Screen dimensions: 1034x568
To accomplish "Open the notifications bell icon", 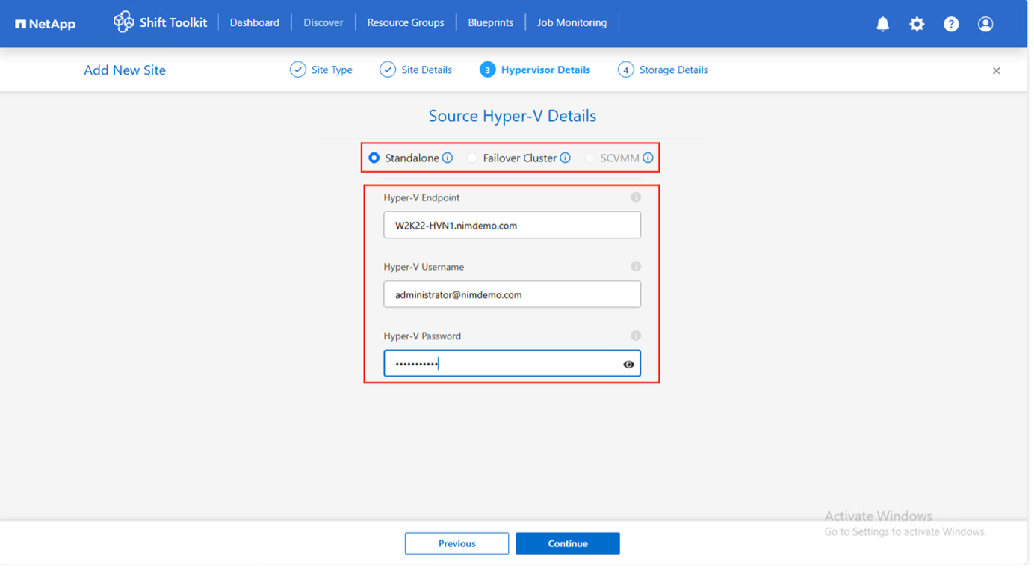I will tap(882, 24).
